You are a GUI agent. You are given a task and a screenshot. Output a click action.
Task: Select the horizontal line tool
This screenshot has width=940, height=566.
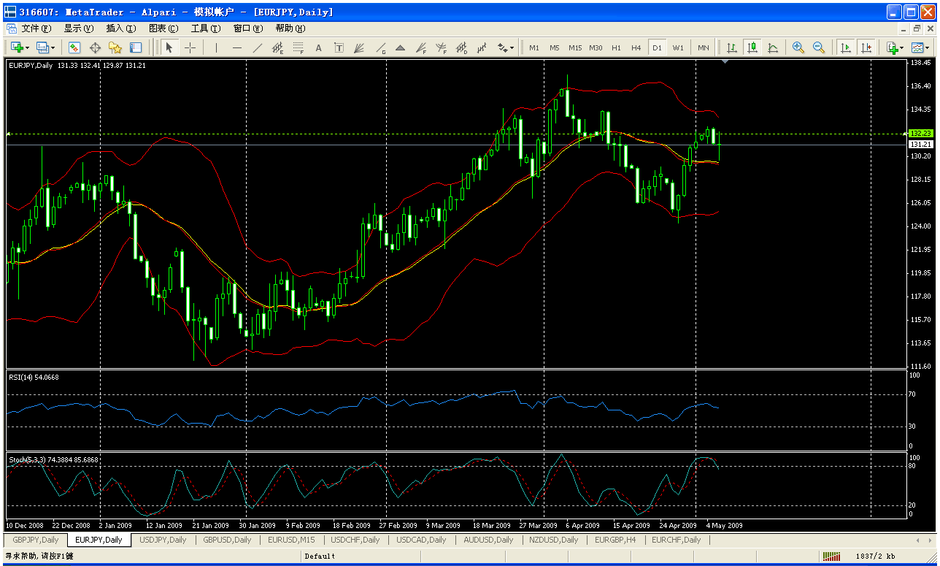click(x=236, y=47)
